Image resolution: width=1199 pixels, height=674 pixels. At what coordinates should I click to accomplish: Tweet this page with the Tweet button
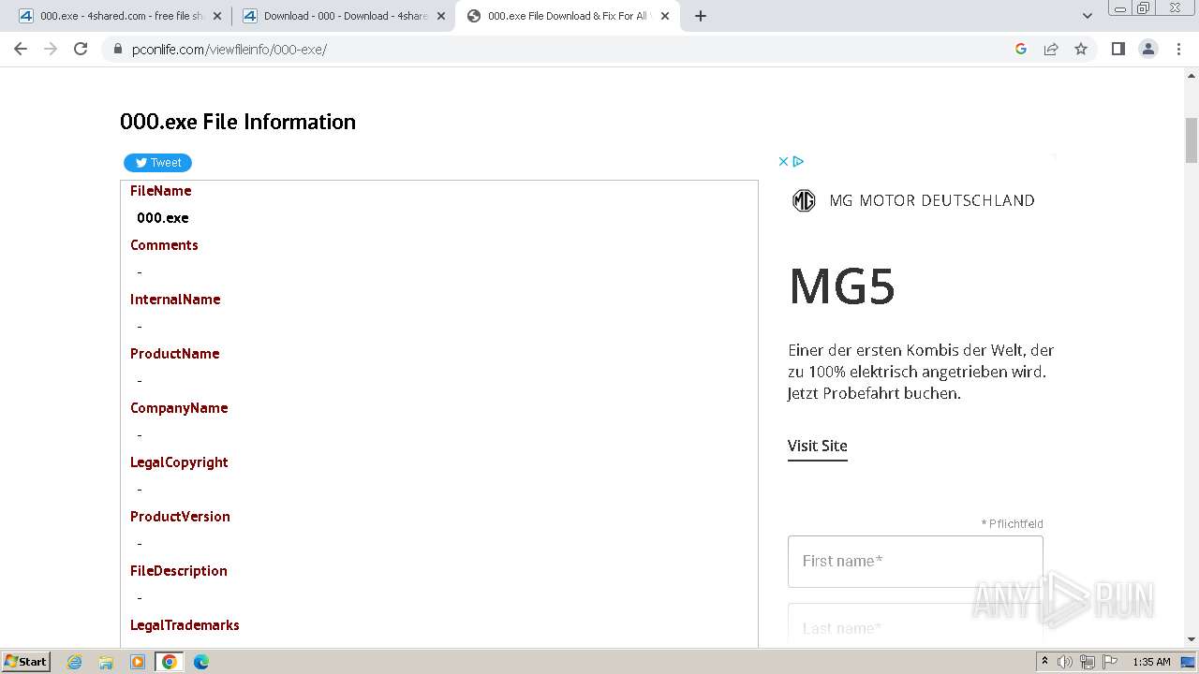click(x=157, y=163)
